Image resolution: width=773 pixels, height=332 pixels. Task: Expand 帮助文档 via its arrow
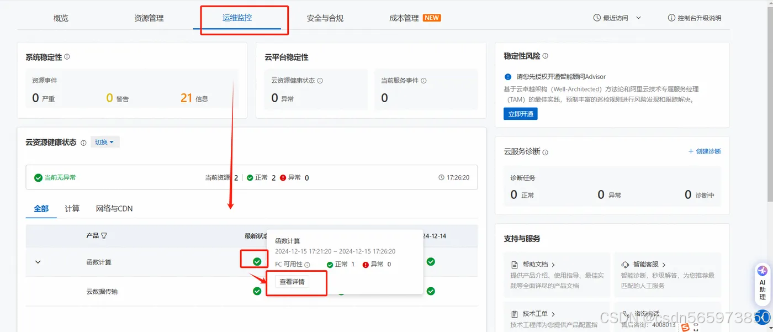point(553,265)
